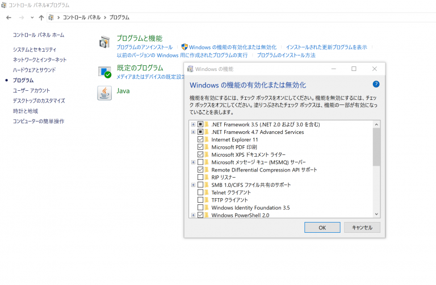Click キャンセル button

point(362,228)
